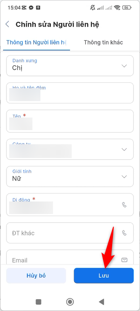Save contact with Lưu button
The image size is (140, 311).
104,276
